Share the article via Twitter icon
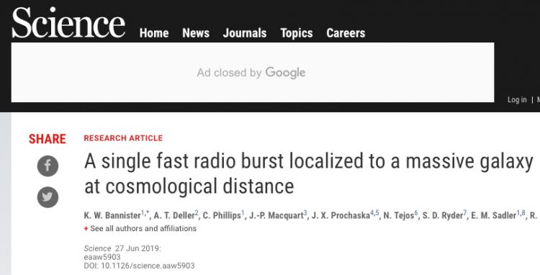 48,197
